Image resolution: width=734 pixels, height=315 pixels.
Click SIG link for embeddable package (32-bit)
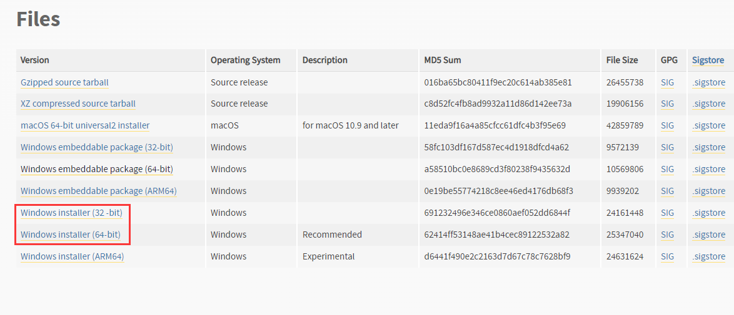click(x=668, y=147)
